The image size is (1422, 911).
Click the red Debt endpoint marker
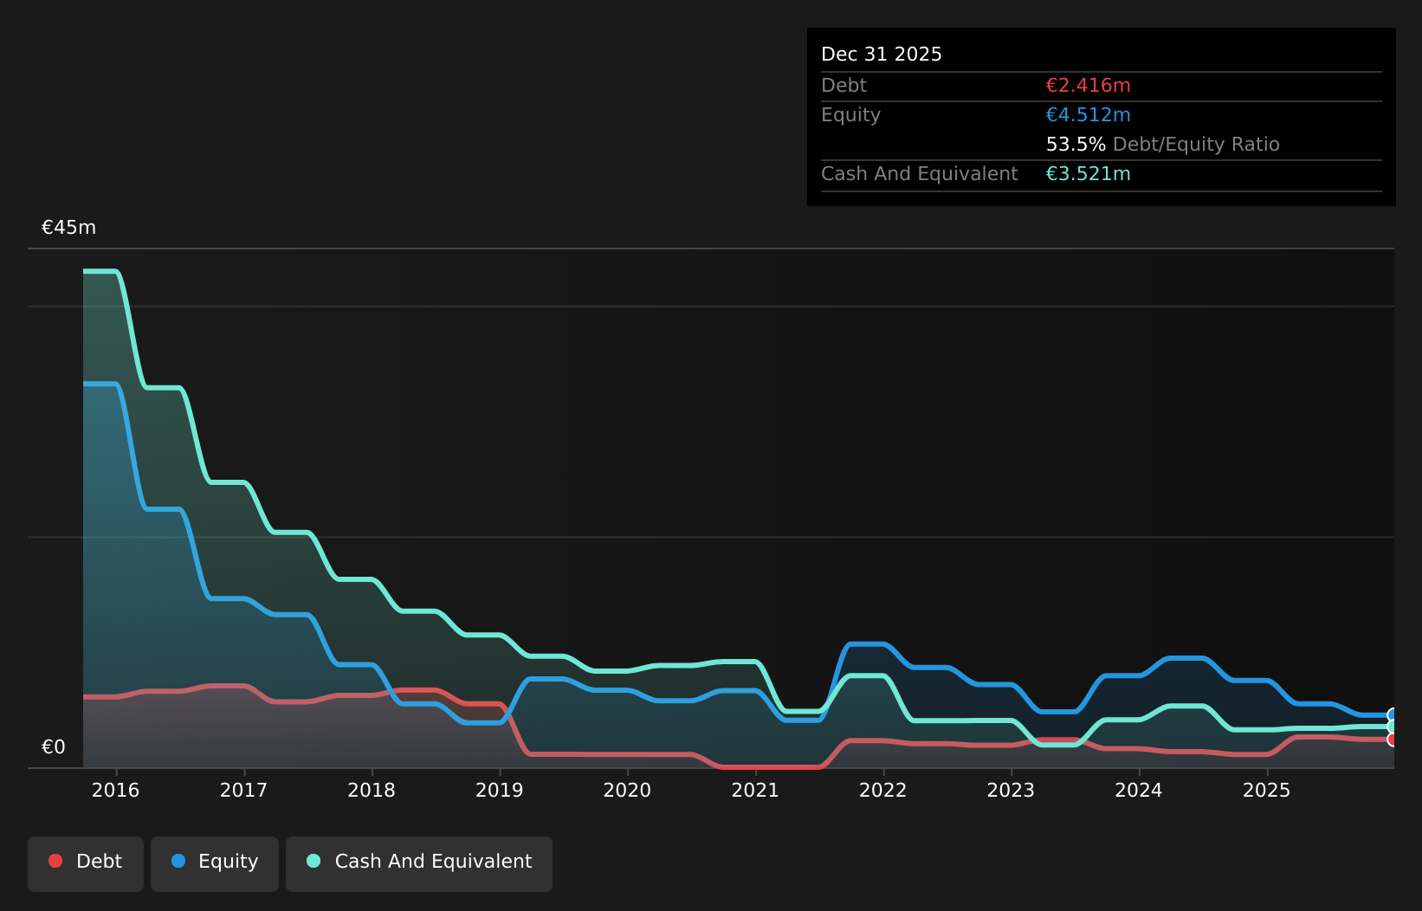(1393, 740)
